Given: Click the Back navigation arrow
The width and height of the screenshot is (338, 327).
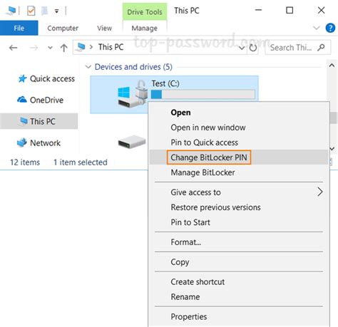Looking at the screenshot, I should (x=14, y=48).
